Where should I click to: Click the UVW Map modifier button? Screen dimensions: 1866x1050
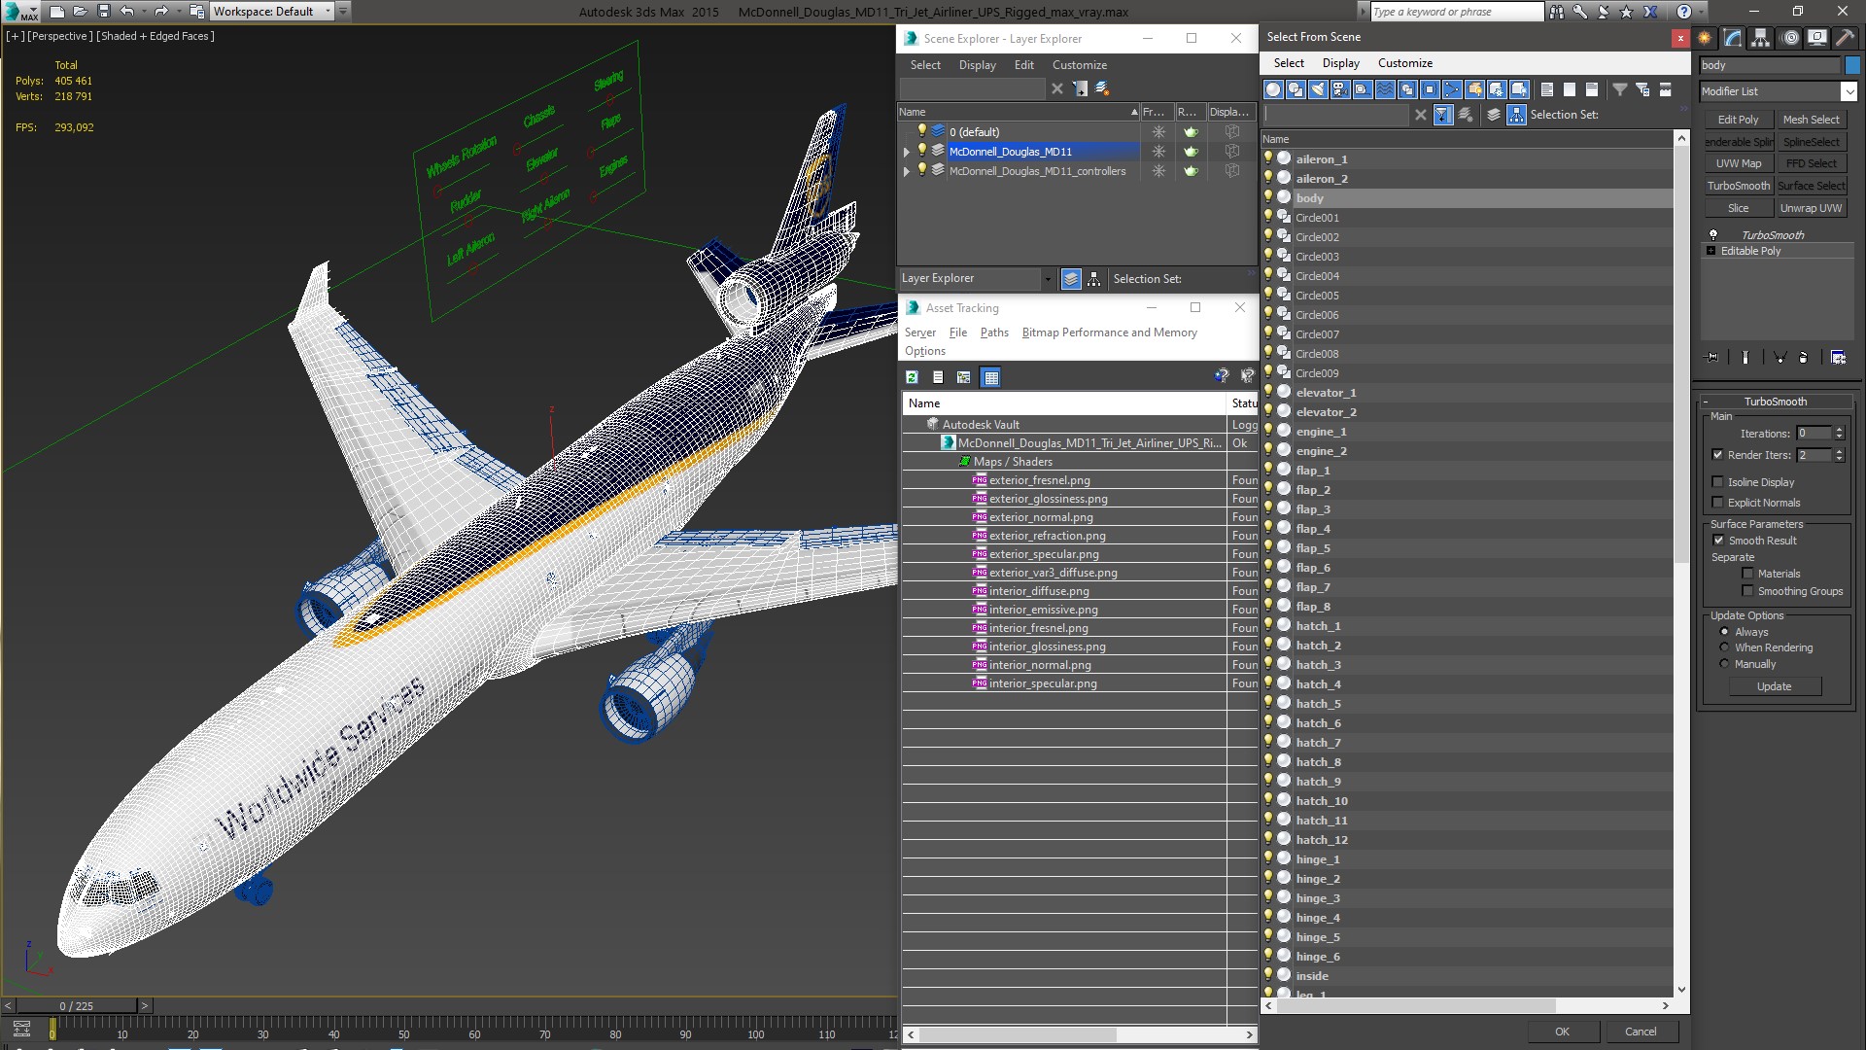1738,163
